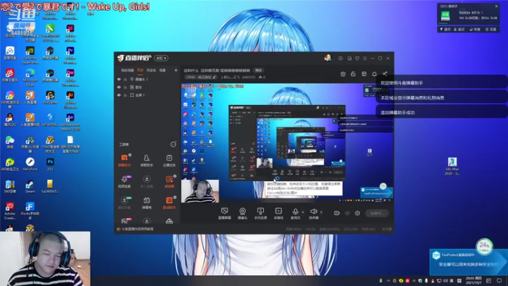Add a 直播伴侣 scene with plus icon
Viewport: 508px width, 286px height.
[176, 70]
